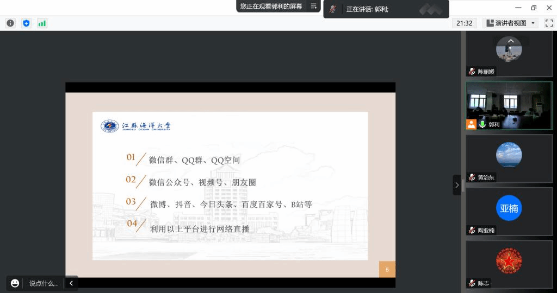
Task: Click the orange host icon beside 郭利
Action: pyautogui.click(x=471, y=124)
